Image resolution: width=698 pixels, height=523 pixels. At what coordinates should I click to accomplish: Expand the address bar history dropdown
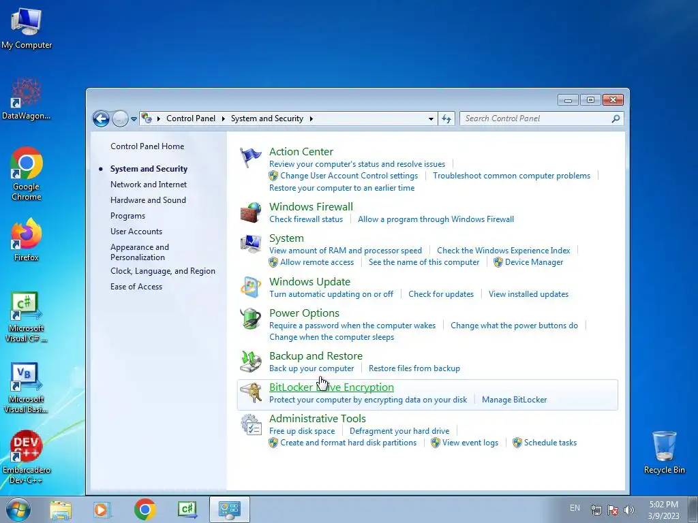[x=431, y=118]
